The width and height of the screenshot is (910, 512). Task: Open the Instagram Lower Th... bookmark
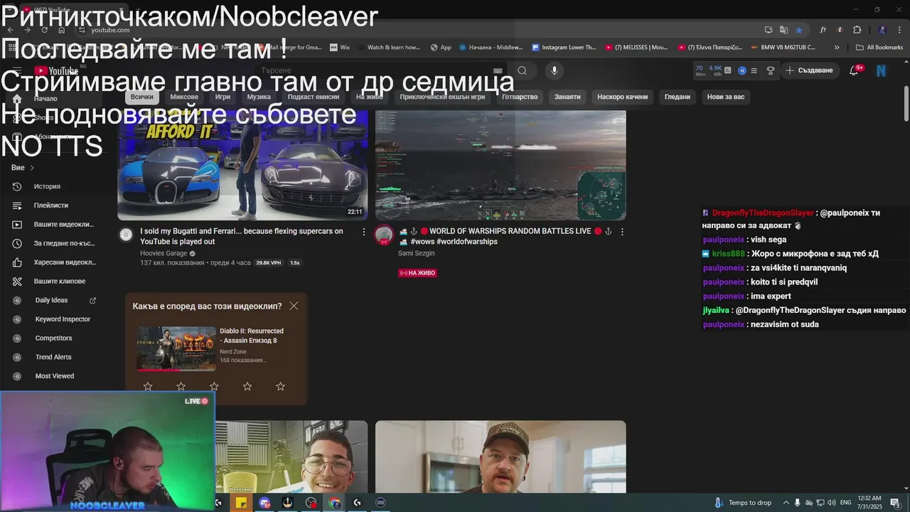564,48
